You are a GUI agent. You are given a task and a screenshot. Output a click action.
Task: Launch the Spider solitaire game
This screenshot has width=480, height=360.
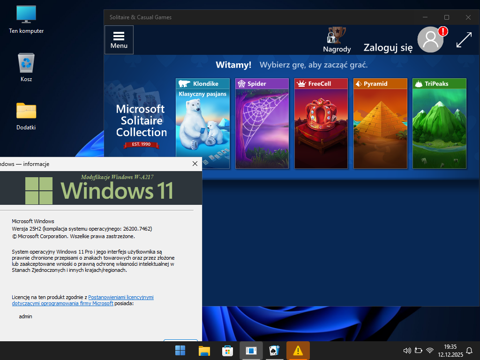point(262,124)
